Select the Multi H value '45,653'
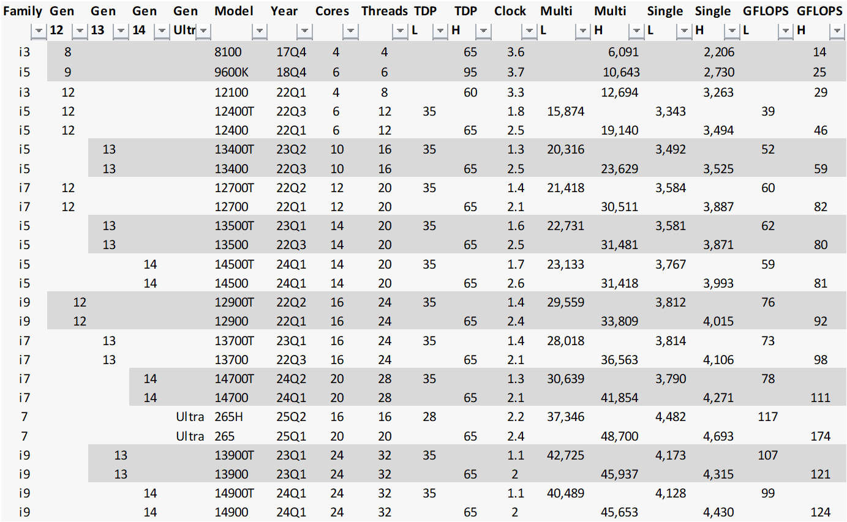847x522 pixels. coord(620,512)
